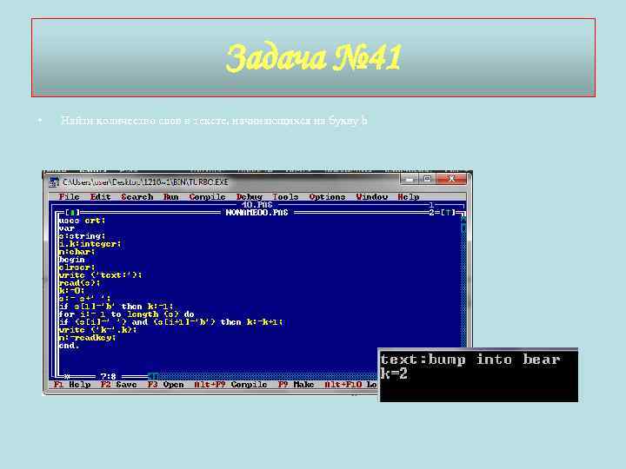Open the Options menu
The height and width of the screenshot is (469, 626).
pos(327,196)
